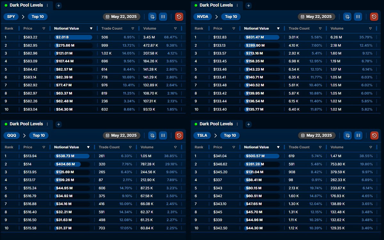Open Price sort arrow in SPY table

click(x=44, y=28)
